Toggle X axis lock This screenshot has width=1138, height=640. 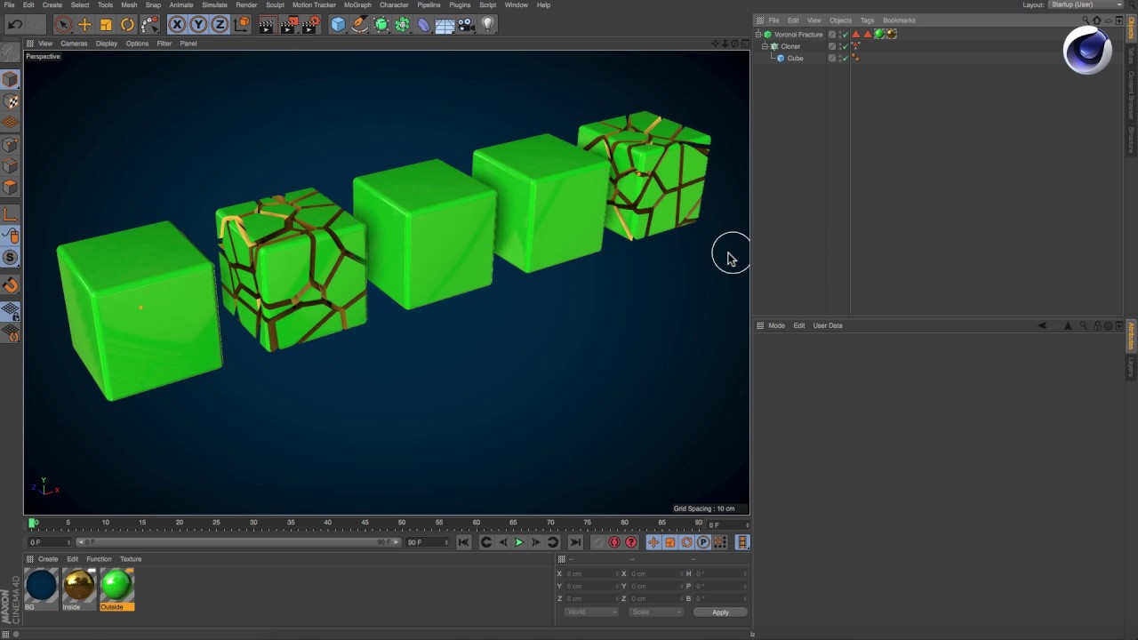tap(177, 25)
